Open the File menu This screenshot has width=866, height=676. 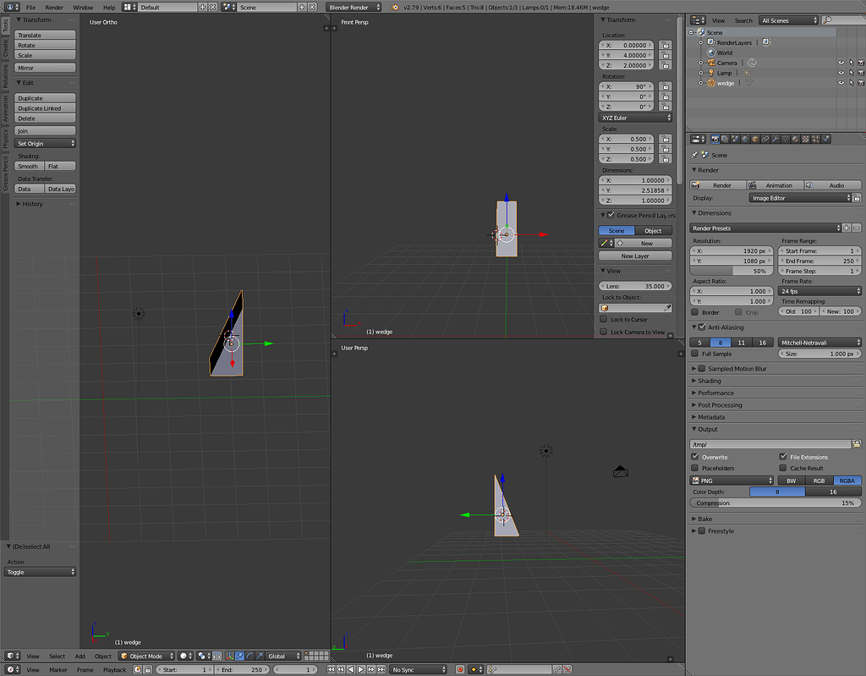pyautogui.click(x=31, y=7)
